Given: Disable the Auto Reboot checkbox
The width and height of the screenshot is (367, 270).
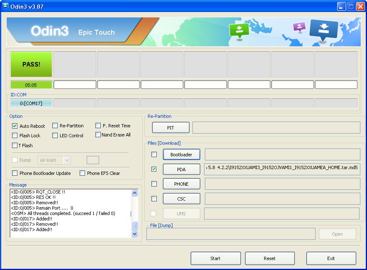Looking at the screenshot, I should tap(15, 126).
